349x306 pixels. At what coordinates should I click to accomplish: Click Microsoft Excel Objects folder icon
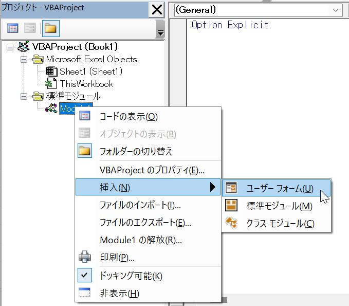[x=38, y=59]
